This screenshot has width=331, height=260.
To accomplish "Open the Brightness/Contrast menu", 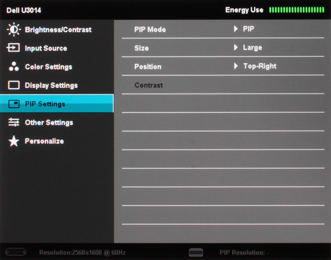I will click(57, 30).
